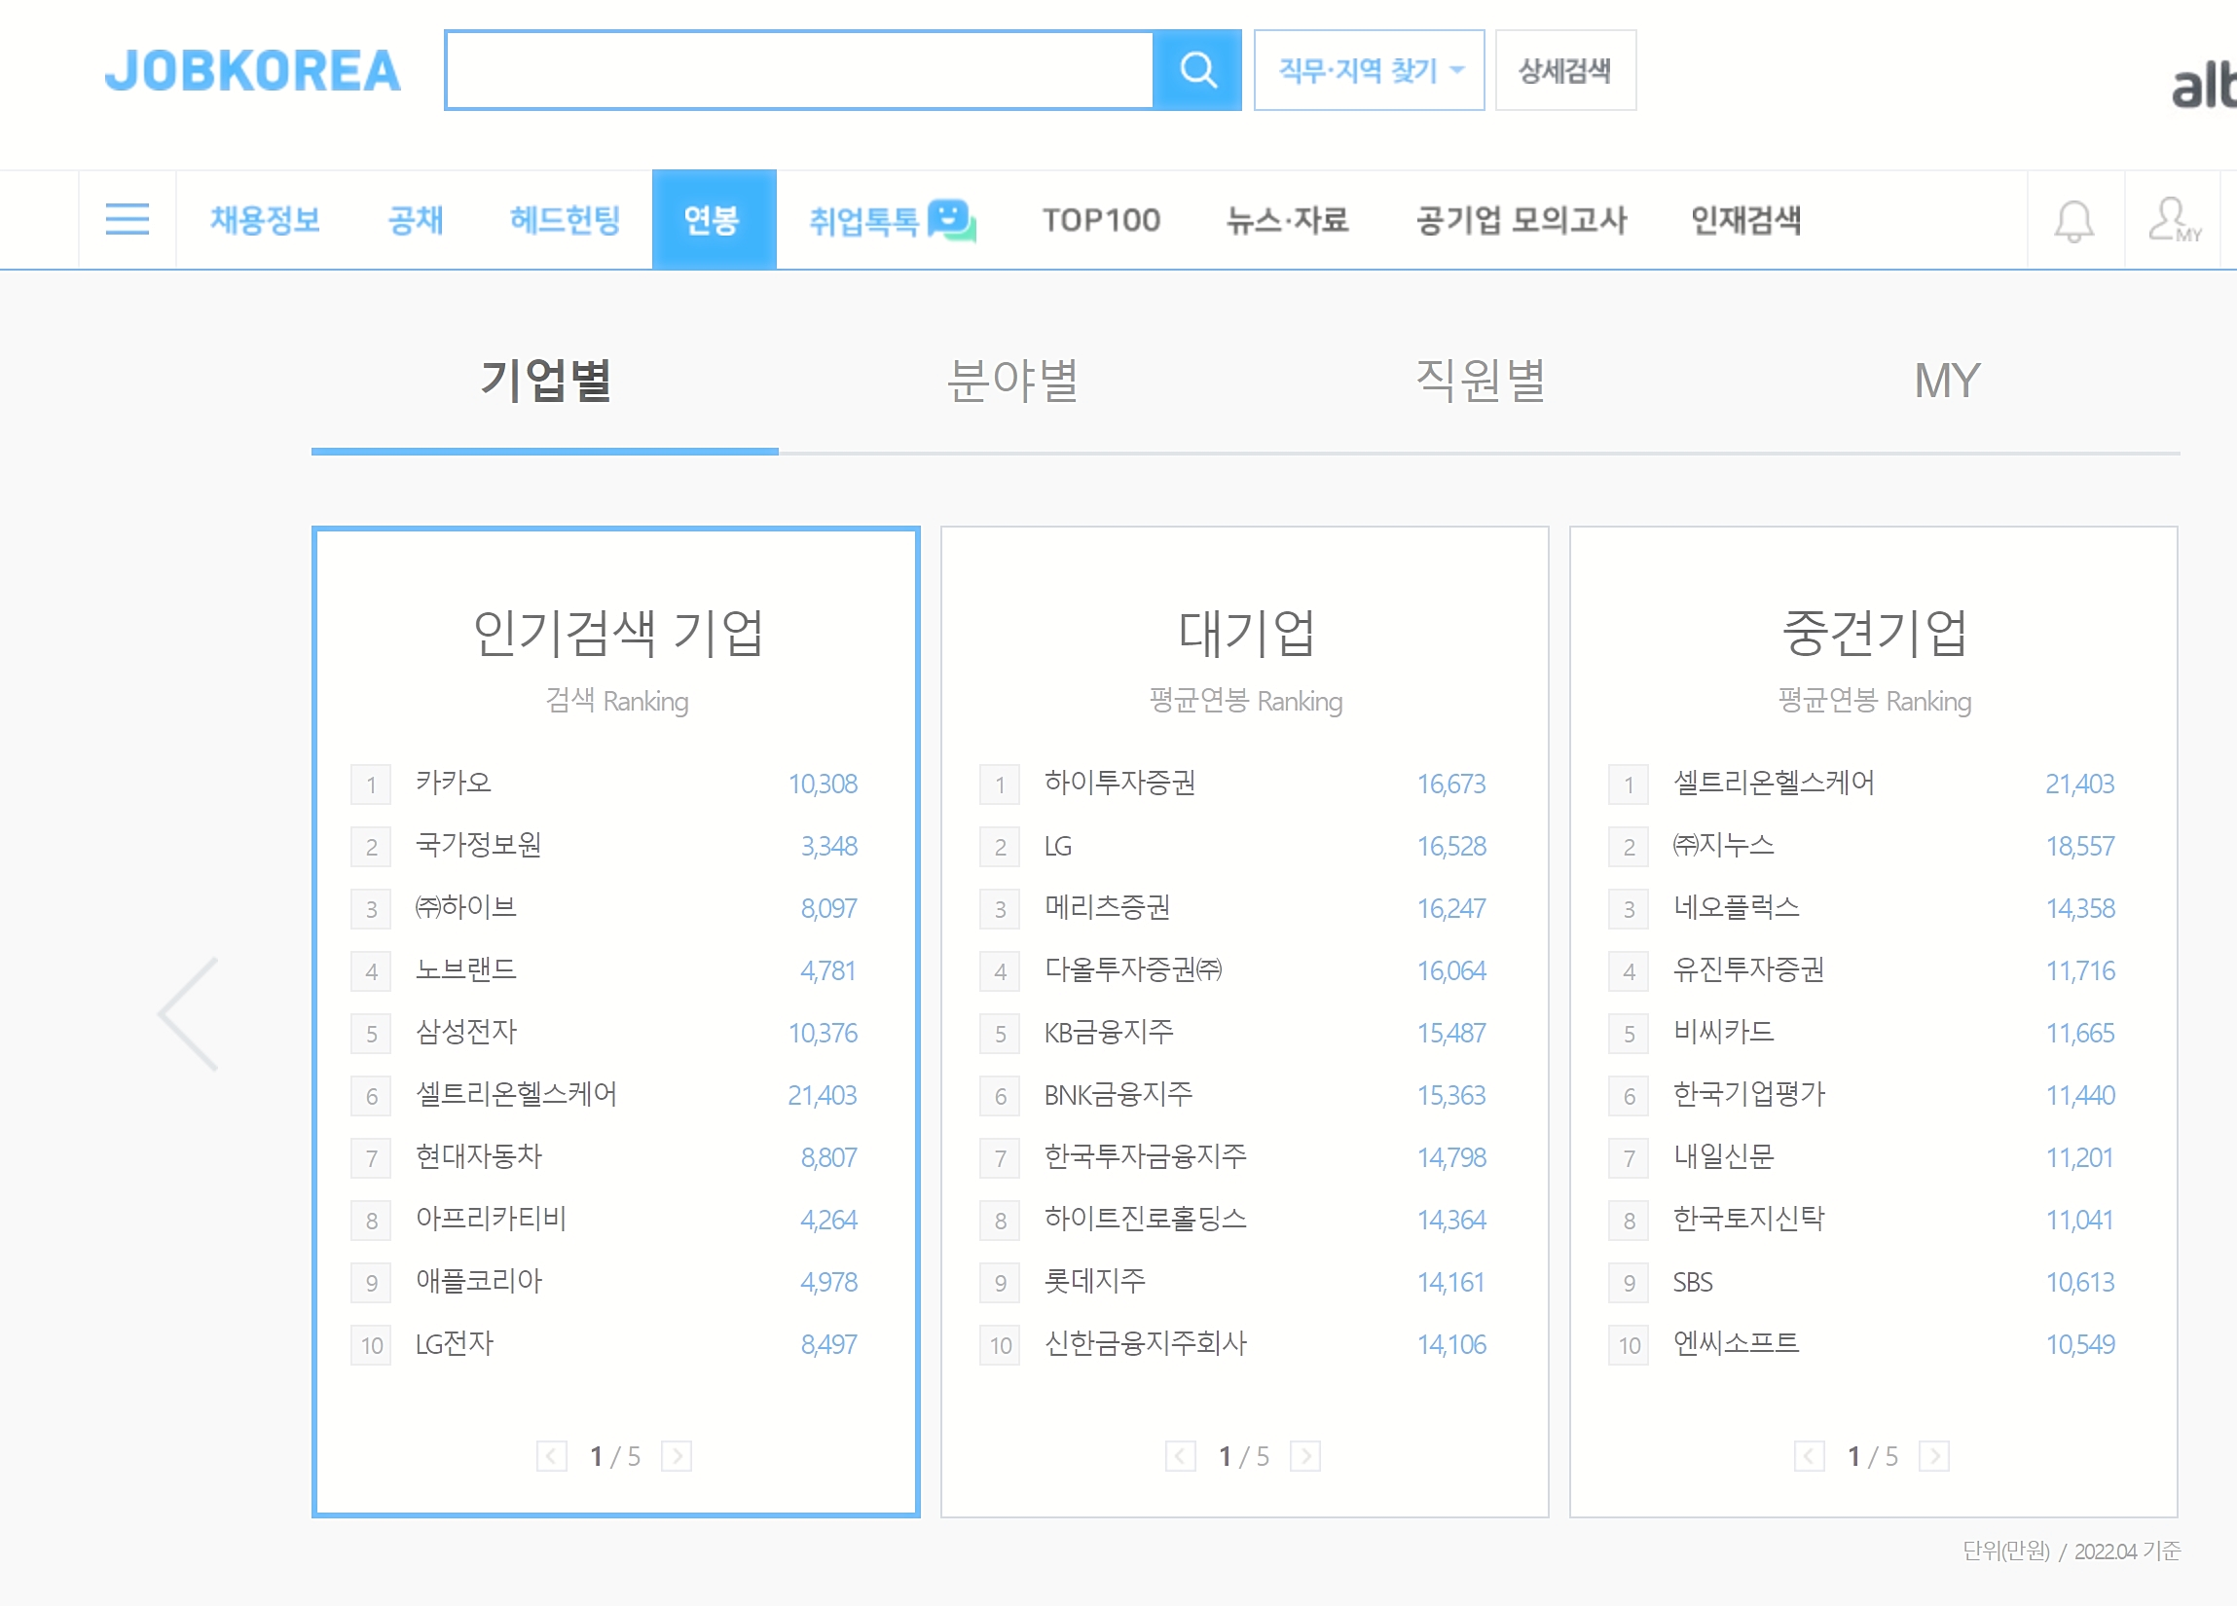Open KB금융지주 company entry
Image resolution: width=2237 pixels, height=1606 pixels.
(x=1109, y=1032)
